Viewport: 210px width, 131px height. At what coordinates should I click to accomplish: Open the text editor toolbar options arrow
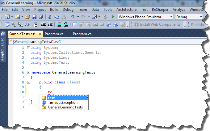pos(128,25)
